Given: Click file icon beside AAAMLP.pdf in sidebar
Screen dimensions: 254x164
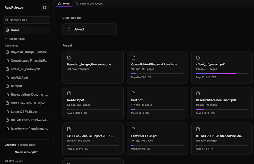Looking at the screenshot, I should pyautogui.click(x=7, y=78).
